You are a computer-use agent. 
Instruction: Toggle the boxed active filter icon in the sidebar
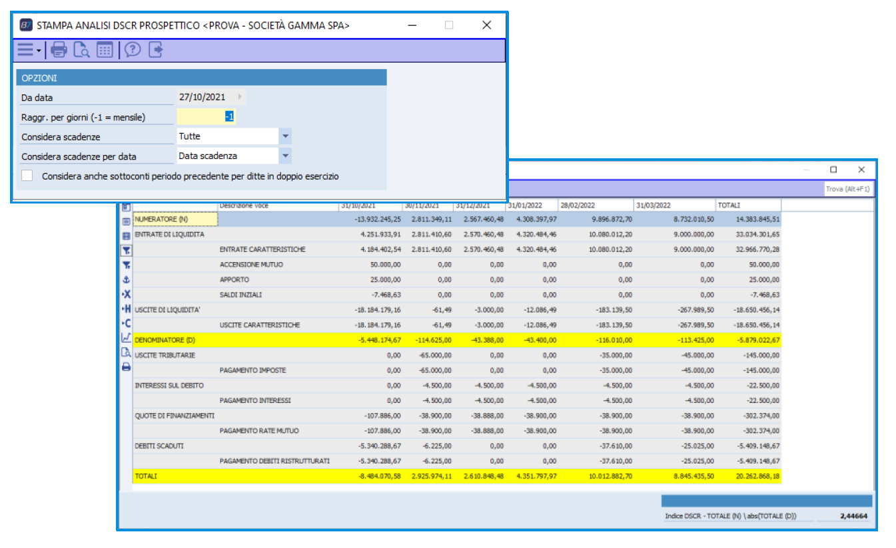pyautogui.click(x=126, y=251)
